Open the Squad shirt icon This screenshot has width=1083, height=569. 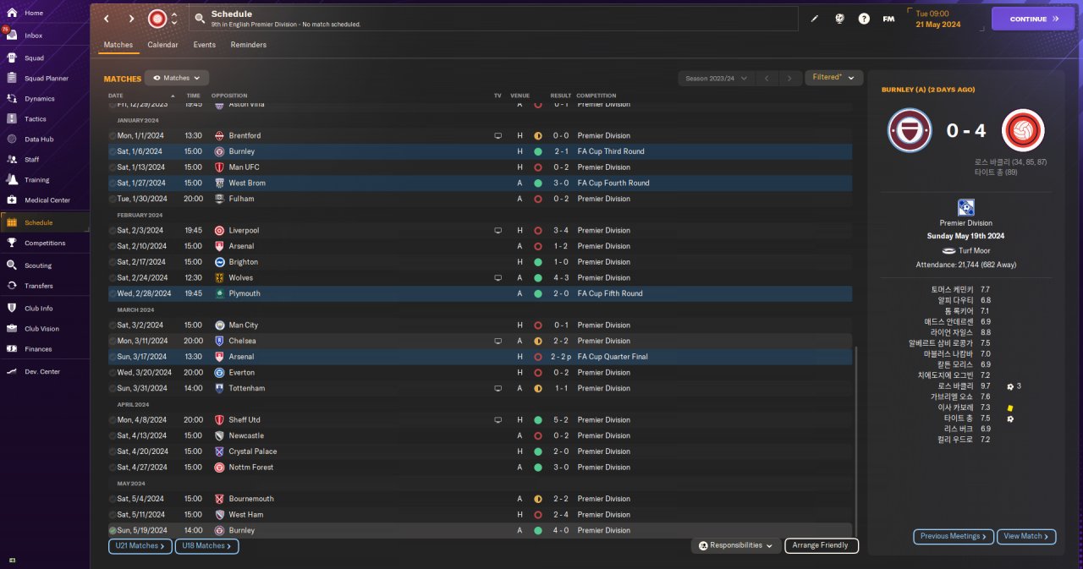12,57
